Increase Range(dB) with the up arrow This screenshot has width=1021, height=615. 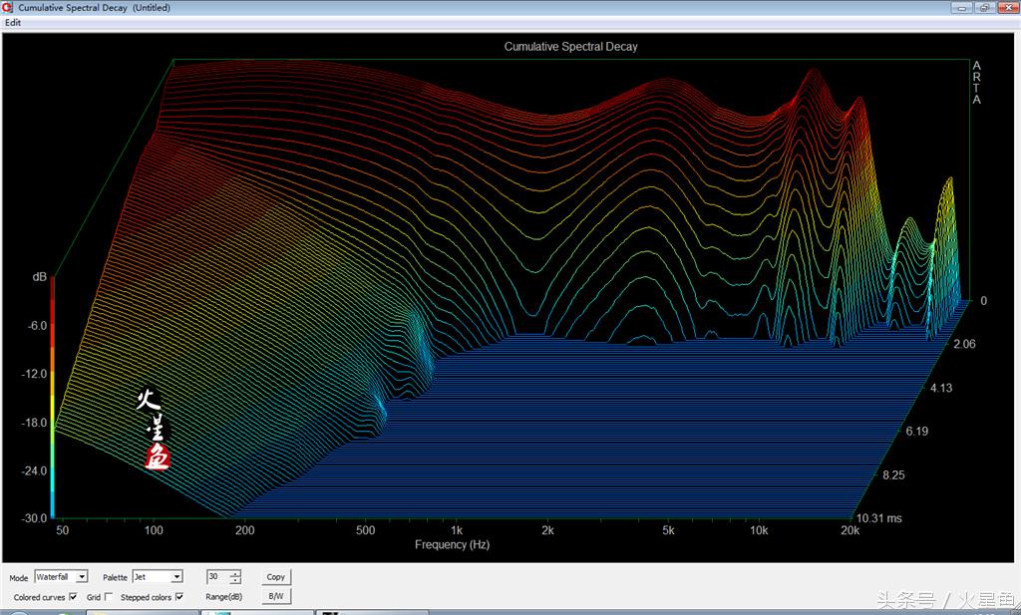(235, 573)
